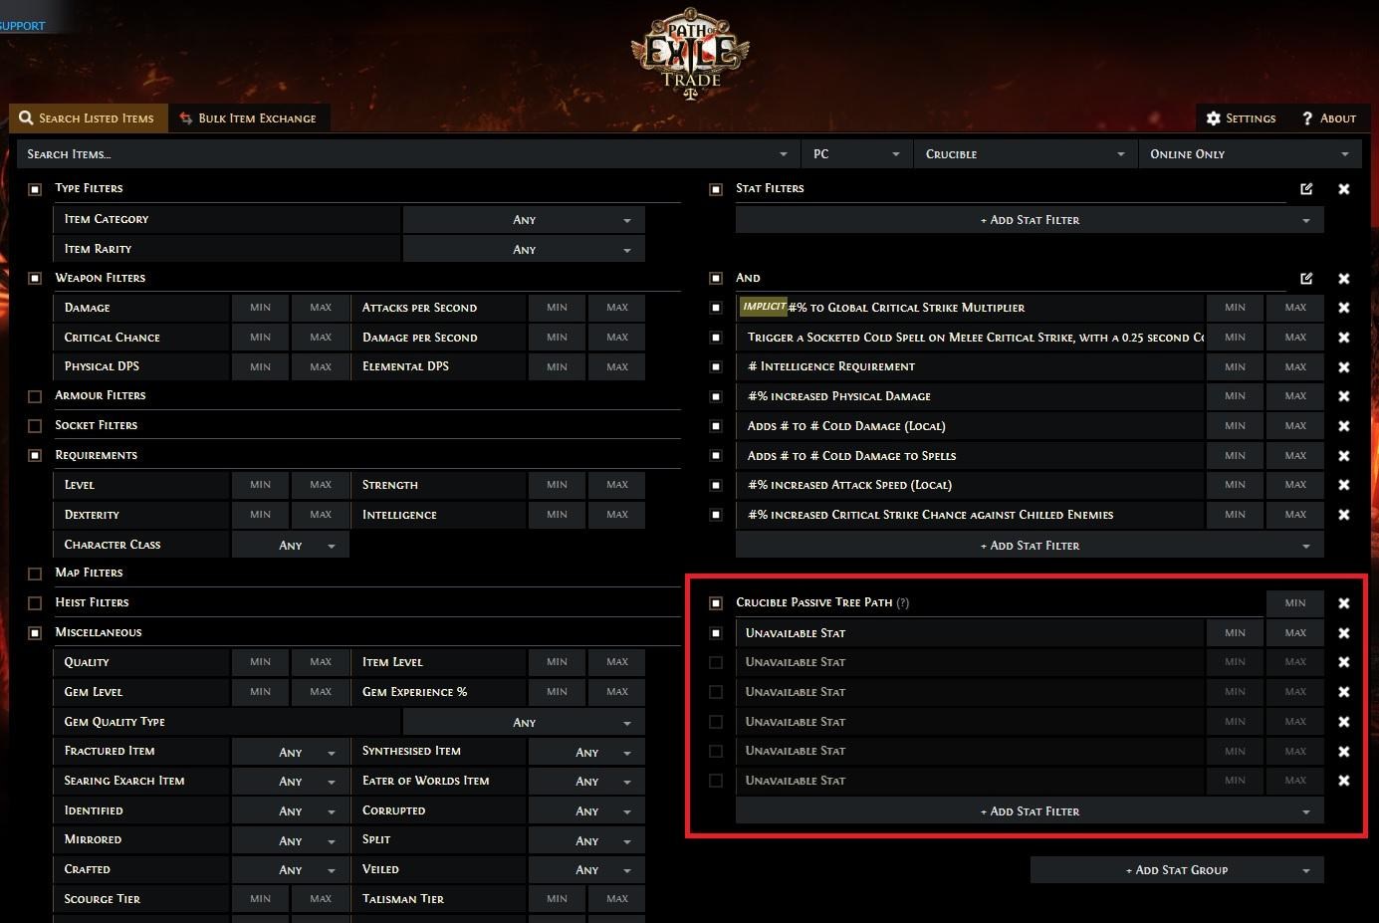Disable the Adds Cold Damage to Spells filter
1379x923 pixels.
point(715,456)
